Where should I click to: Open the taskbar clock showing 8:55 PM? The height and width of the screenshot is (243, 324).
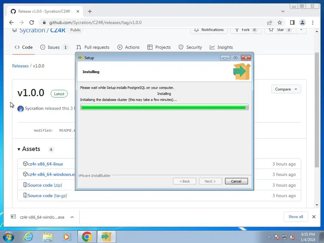tap(308, 237)
